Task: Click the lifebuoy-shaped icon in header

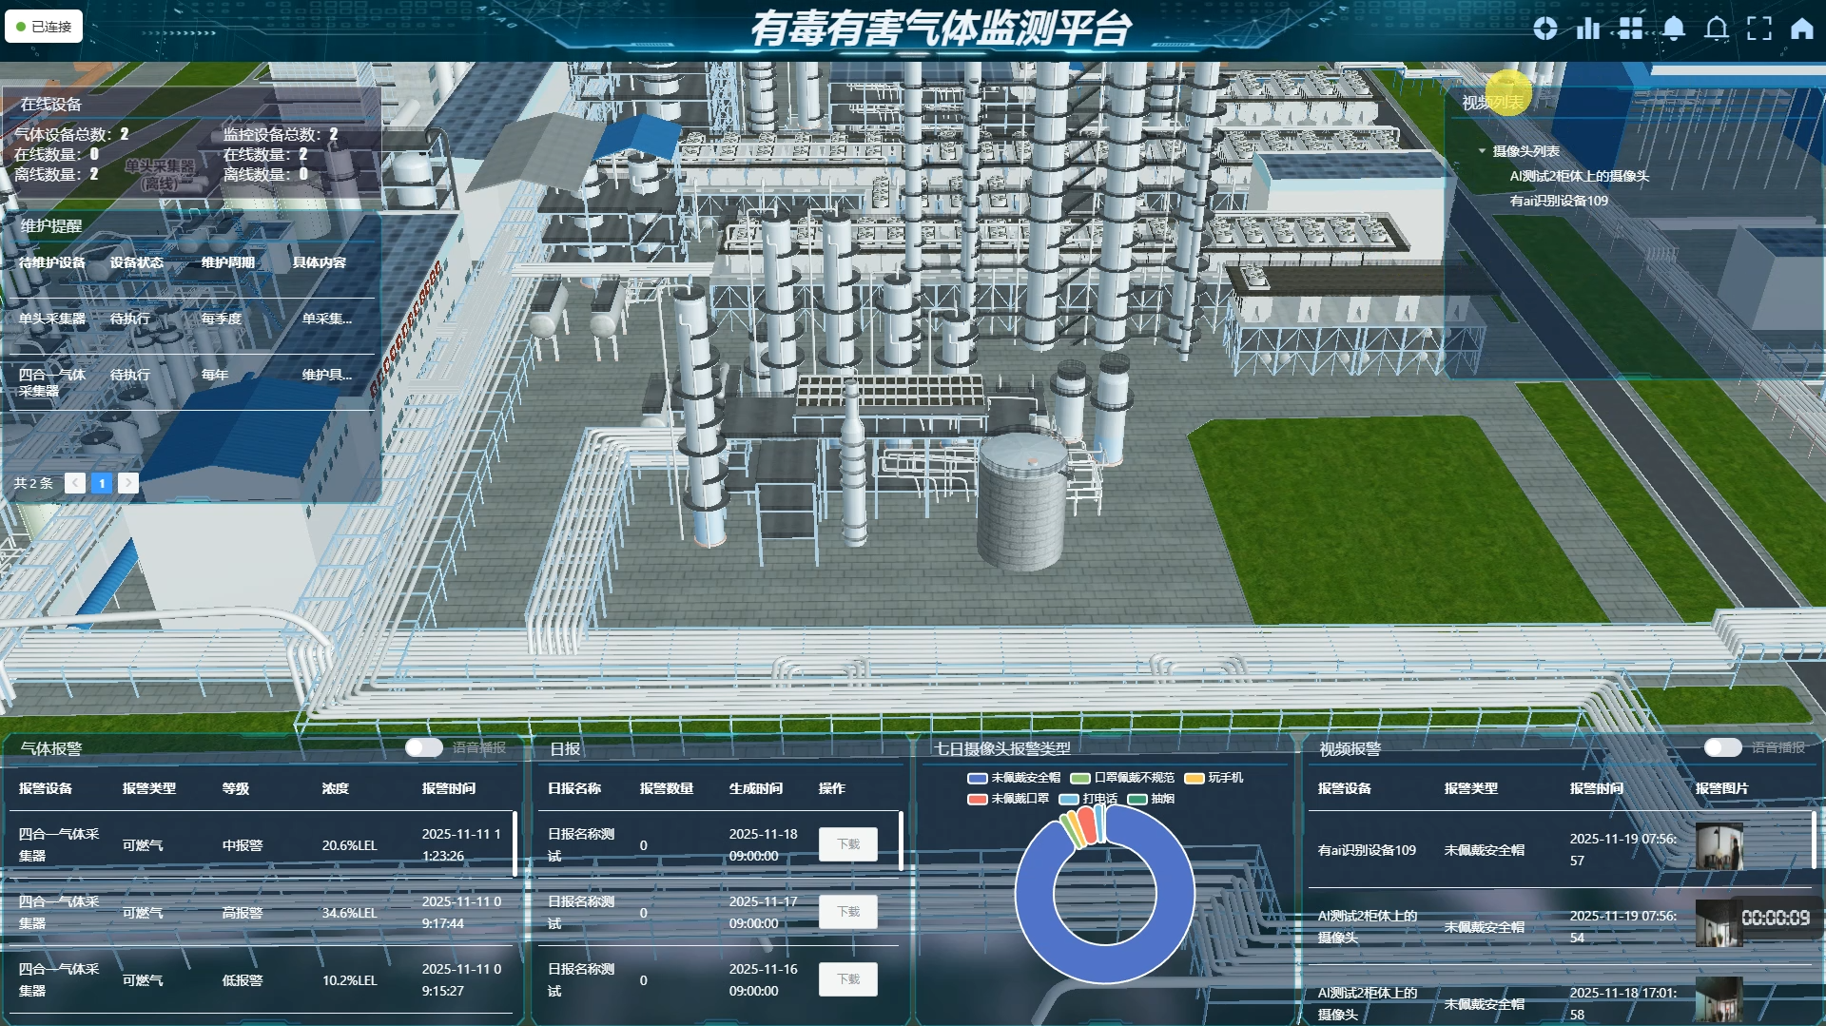Action: pos(1545,29)
